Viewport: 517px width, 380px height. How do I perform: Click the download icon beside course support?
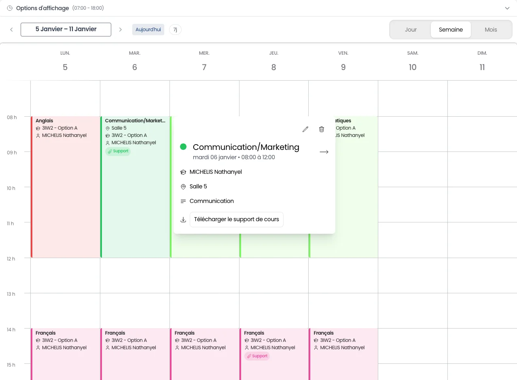click(183, 220)
